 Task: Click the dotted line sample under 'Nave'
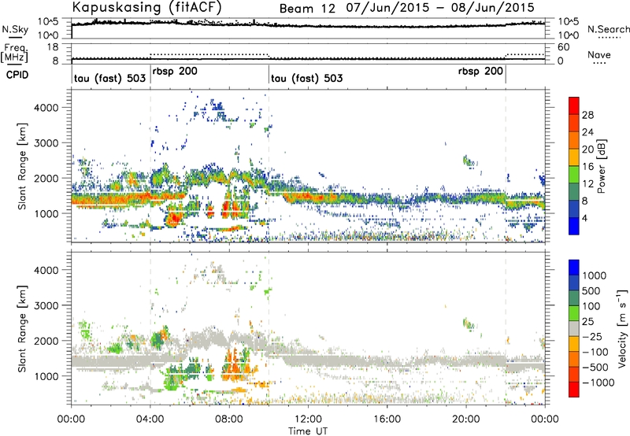[x=600, y=63]
